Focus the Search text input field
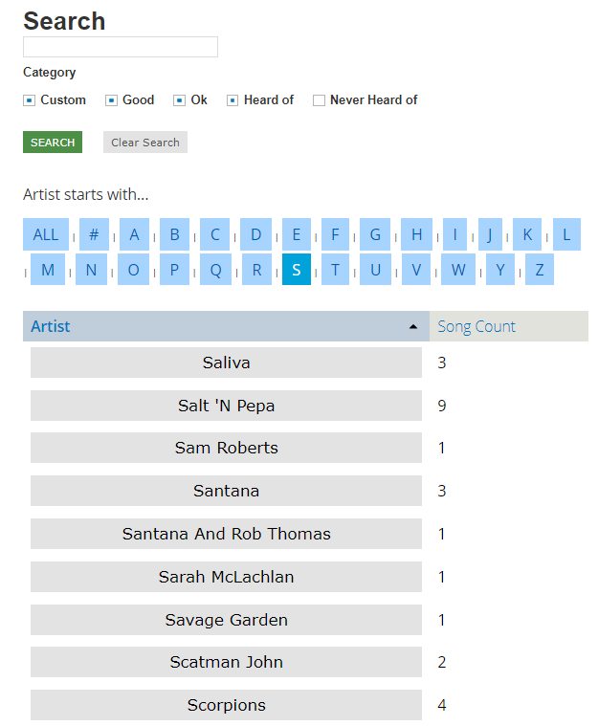The image size is (598, 726). tap(121, 47)
